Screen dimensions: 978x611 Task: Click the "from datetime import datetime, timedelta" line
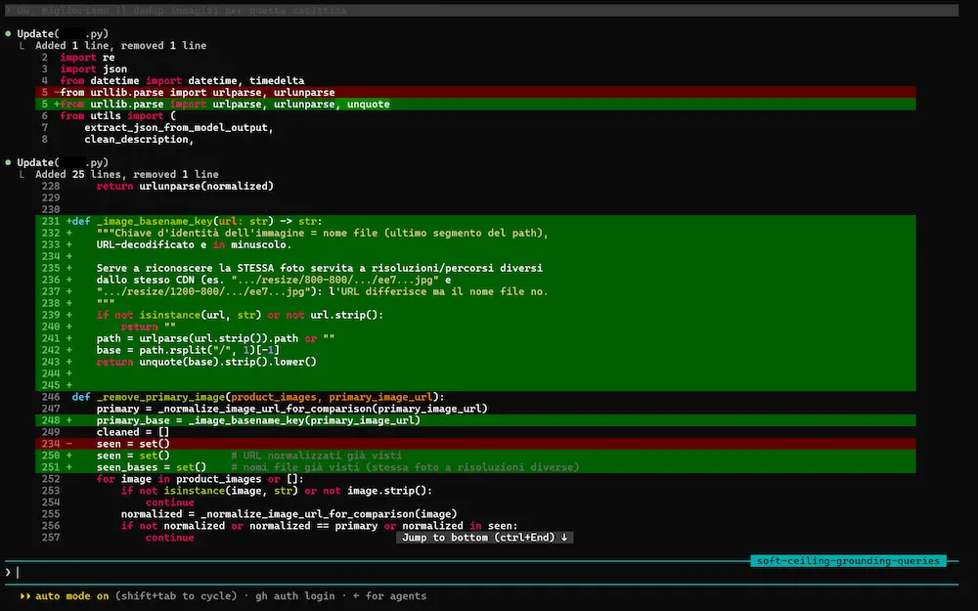[x=182, y=80]
